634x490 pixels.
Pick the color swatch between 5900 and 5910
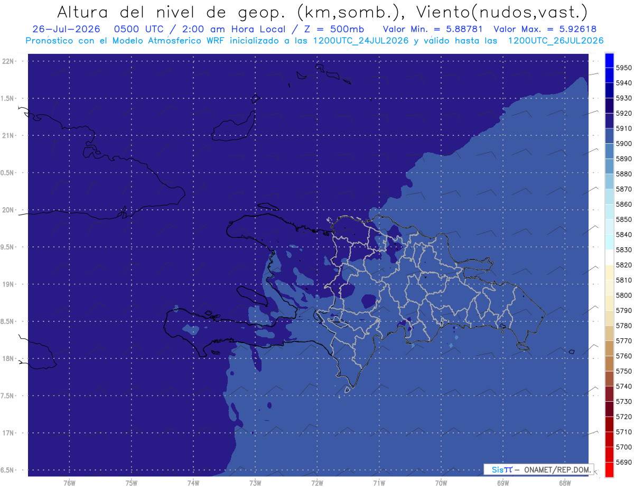click(x=609, y=136)
